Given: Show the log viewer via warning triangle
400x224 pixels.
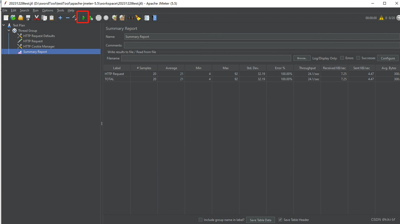Looking at the screenshot, I should (x=381, y=18).
